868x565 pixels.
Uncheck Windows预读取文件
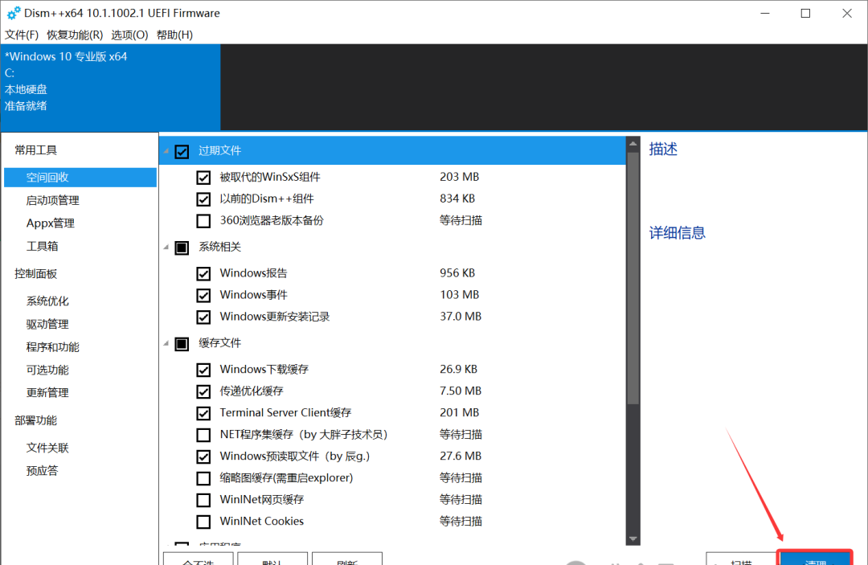(x=203, y=456)
